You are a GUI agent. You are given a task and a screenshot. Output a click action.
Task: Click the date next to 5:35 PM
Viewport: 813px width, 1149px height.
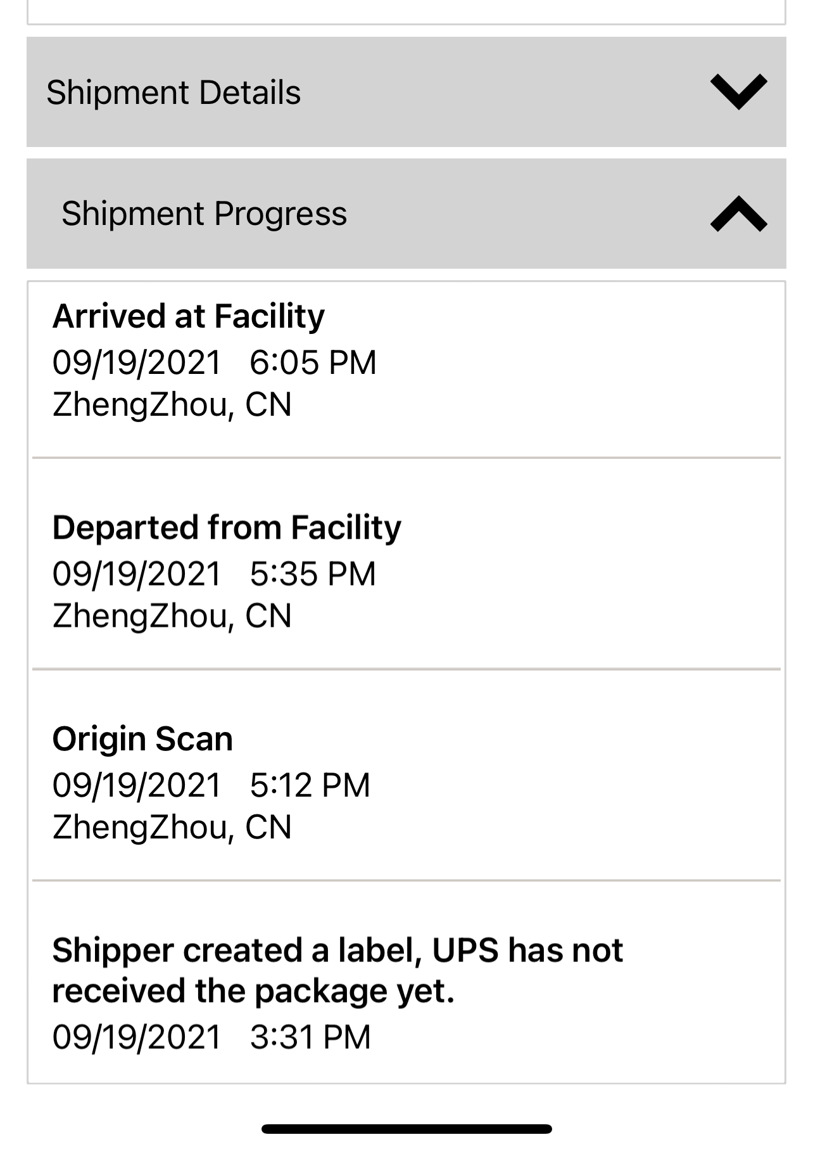click(x=137, y=574)
